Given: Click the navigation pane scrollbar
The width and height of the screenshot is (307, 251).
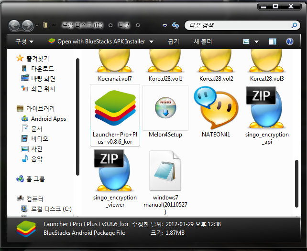Looking at the screenshot, I should pyautogui.click(x=78, y=117).
